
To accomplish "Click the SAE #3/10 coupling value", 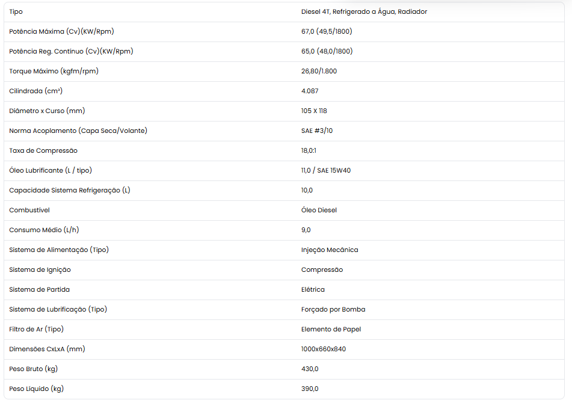I will [x=316, y=131].
